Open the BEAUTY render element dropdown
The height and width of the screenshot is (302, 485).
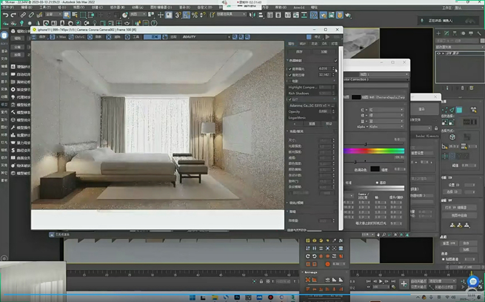[206, 37]
